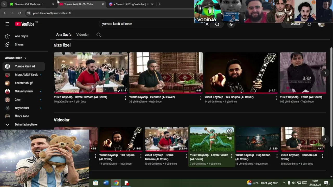Open options for Tek Başına in Size özel

pos(276,98)
